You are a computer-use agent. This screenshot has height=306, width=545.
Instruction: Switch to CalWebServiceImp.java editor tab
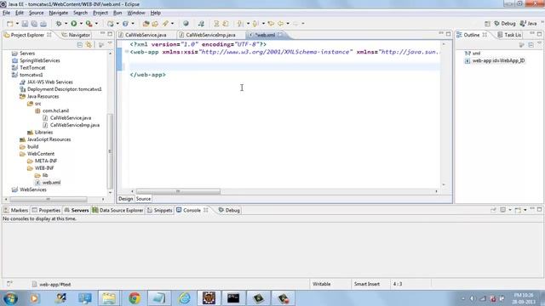click(x=208, y=35)
